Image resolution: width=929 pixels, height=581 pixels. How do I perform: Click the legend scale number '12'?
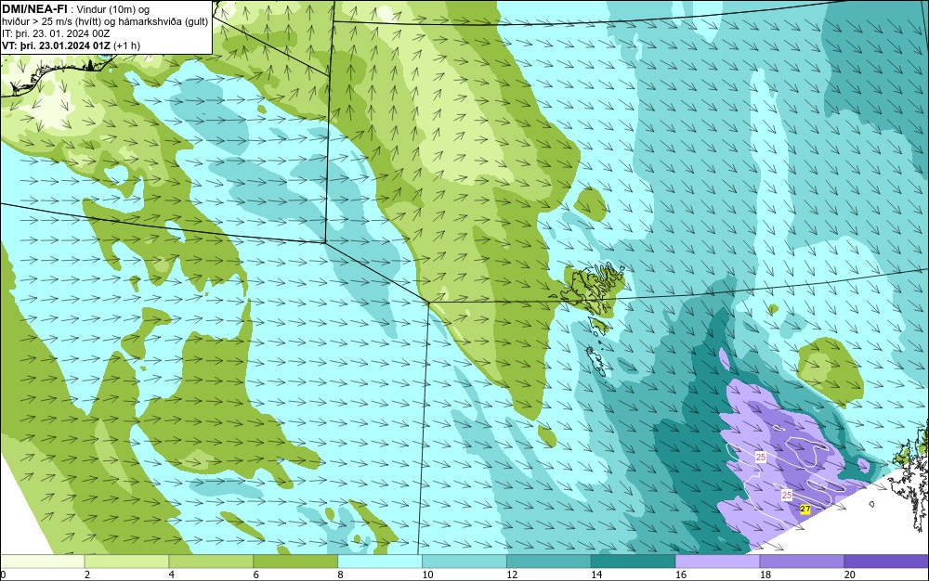(x=512, y=575)
